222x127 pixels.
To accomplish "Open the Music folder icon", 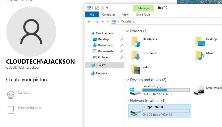I will pos(200,56).
